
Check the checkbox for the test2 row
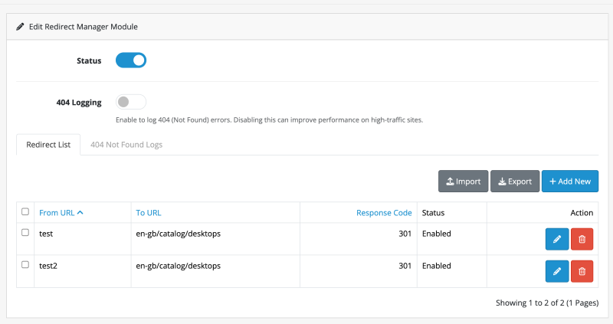coord(25,265)
